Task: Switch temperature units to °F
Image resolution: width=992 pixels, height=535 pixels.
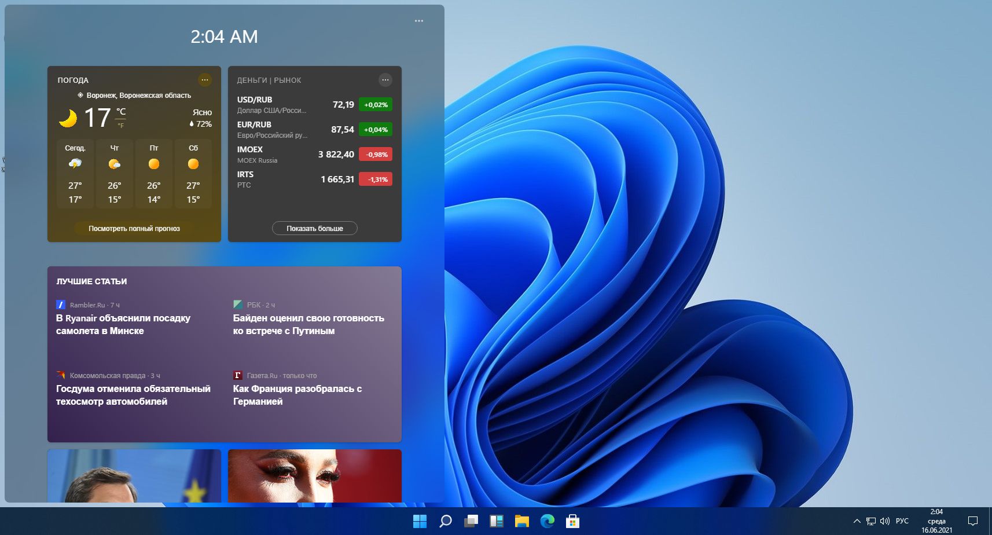Action: (121, 126)
